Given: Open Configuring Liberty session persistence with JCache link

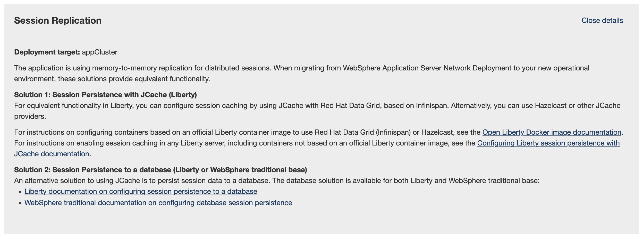Looking at the screenshot, I should point(548,143).
